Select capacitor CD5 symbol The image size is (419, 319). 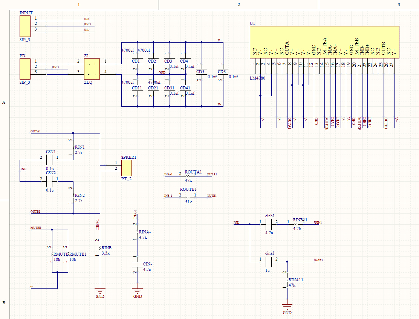coord(202,72)
